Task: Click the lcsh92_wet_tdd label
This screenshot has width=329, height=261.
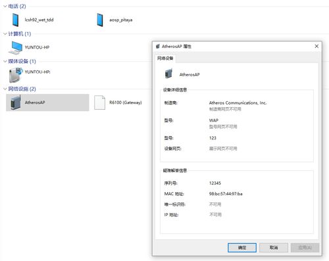Action: pos(39,20)
